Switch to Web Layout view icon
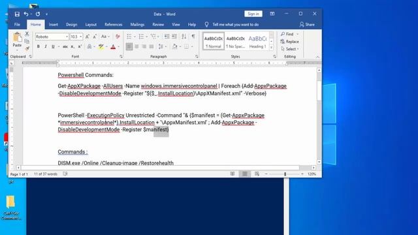 click(257, 174)
